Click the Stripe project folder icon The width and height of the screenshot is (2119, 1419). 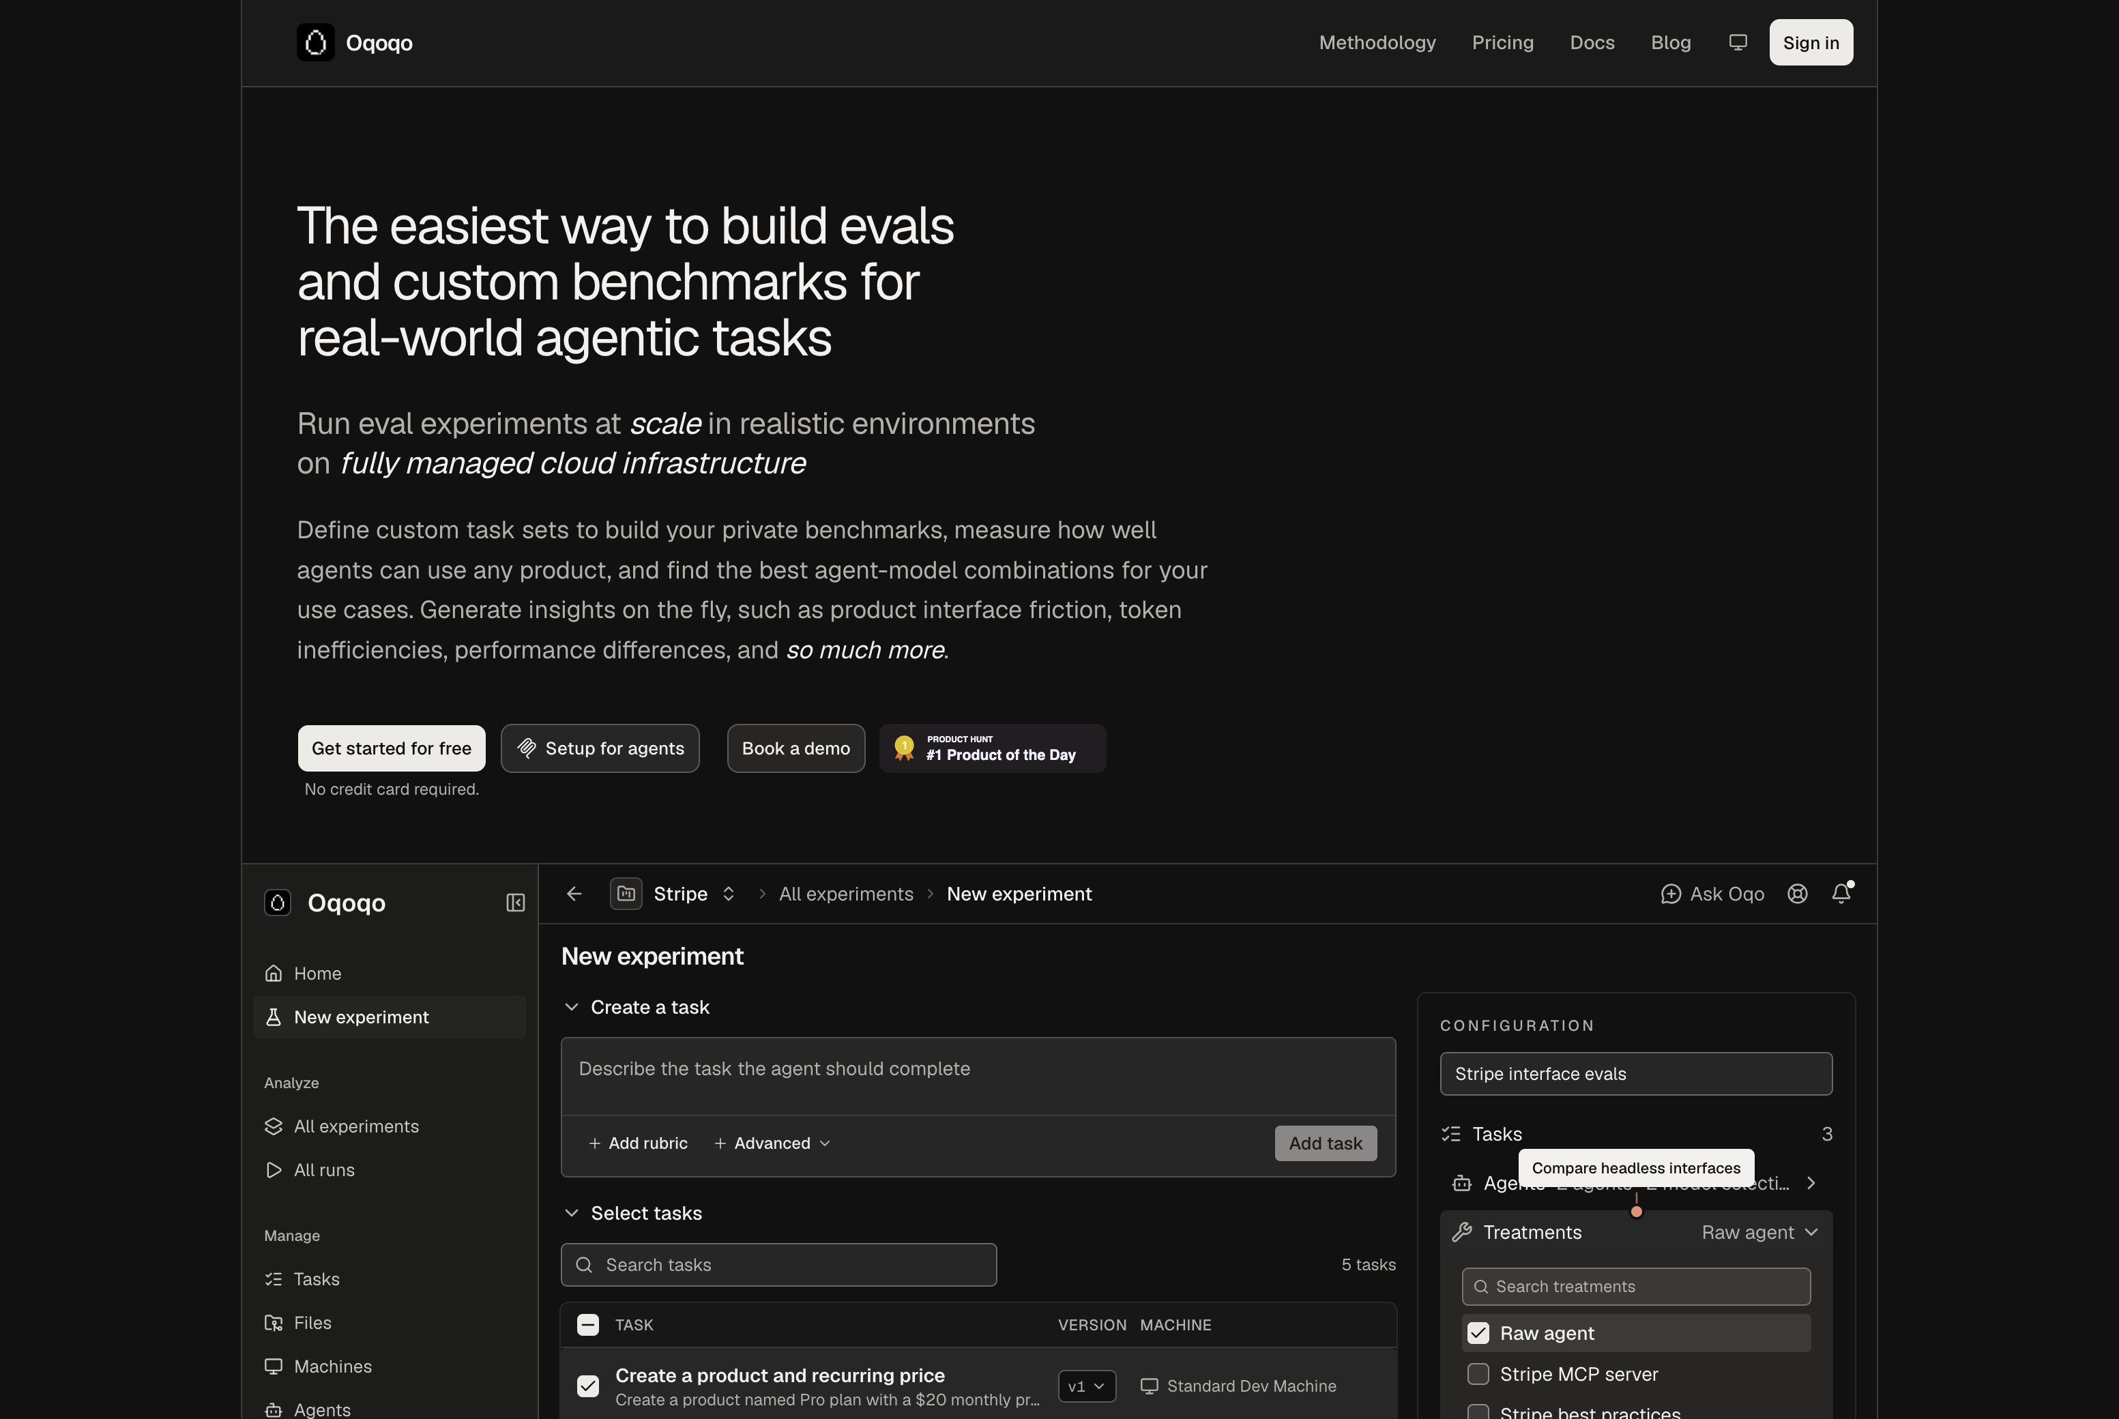[626, 893]
